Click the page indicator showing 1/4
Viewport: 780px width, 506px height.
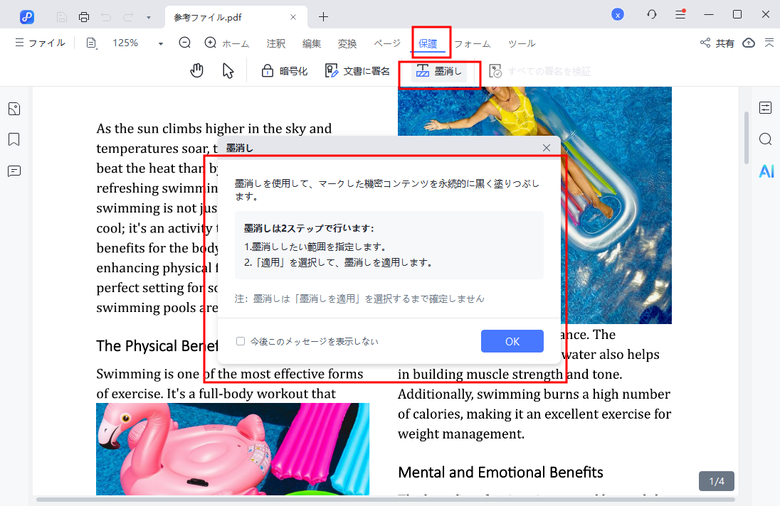[716, 480]
